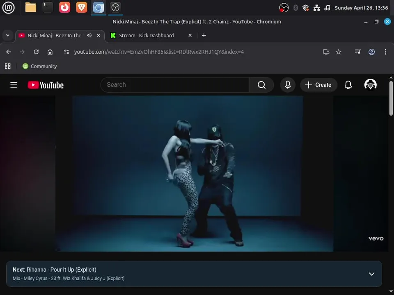Open YouTube notifications bell
The width and height of the screenshot is (394, 295).
[x=348, y=85]
